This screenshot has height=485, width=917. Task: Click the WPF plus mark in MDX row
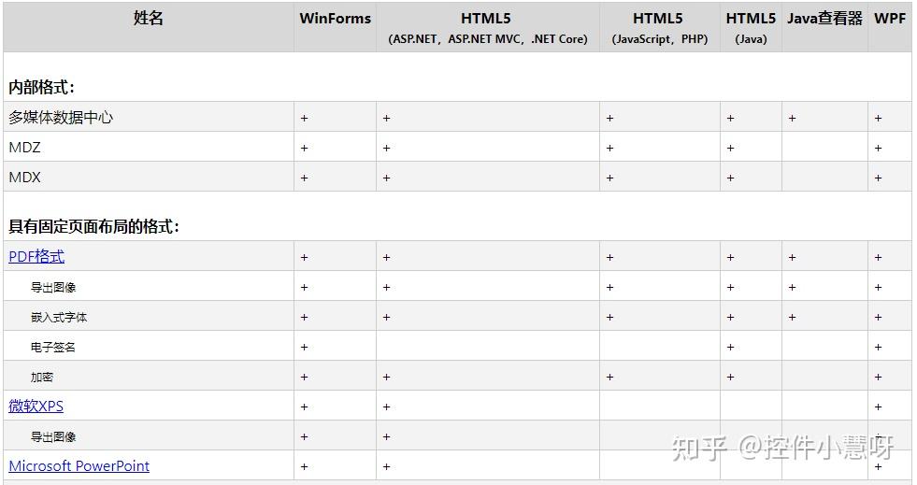(x=878, y=178)
